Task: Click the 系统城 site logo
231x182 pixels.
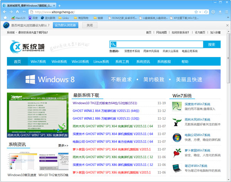Action: 27,47
